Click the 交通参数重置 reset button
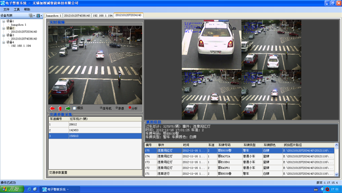Viewport: 342px width, 193px height. point(58,172)
